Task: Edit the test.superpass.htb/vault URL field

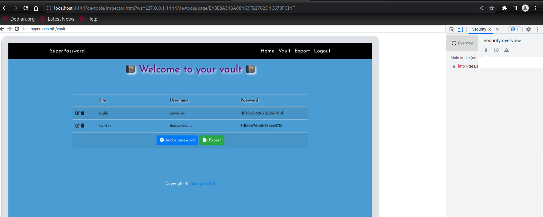Action: pos(233,29)
